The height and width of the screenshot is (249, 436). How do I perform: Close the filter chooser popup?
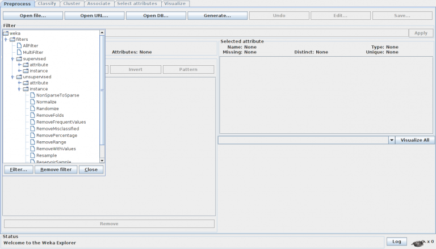91,170
